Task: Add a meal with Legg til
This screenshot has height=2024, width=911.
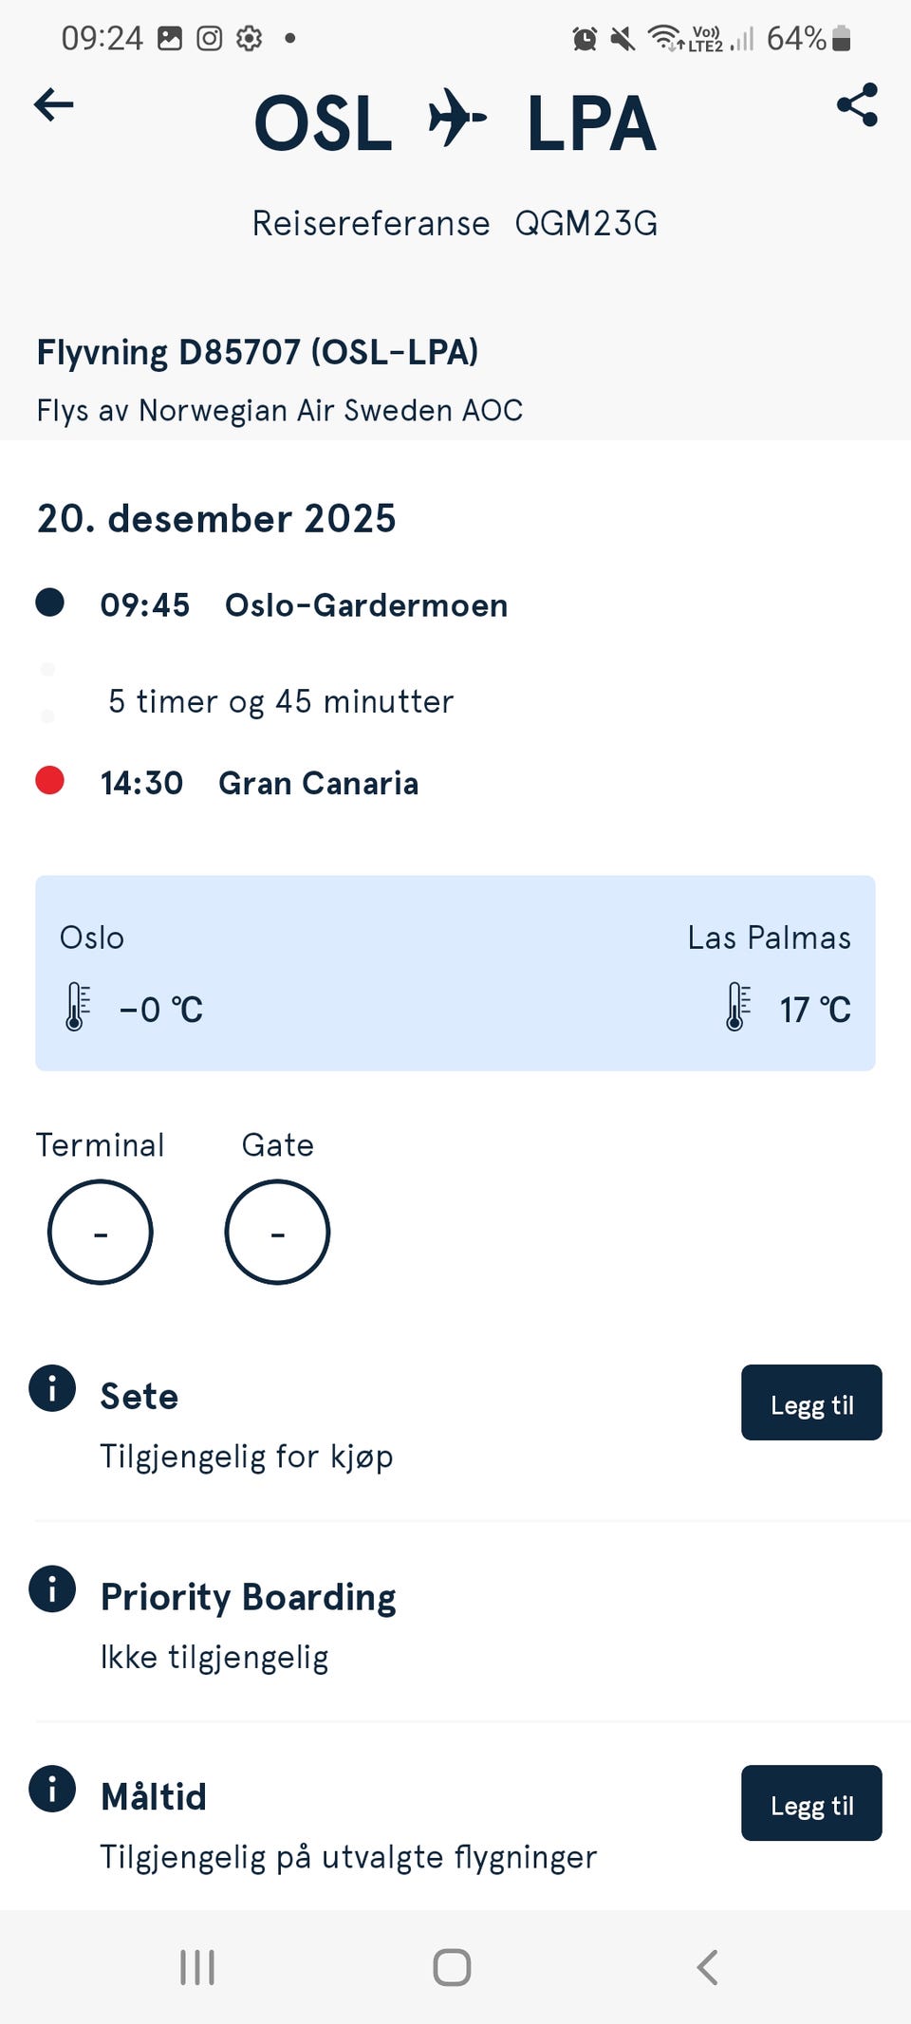Action: coord(811,1803)
